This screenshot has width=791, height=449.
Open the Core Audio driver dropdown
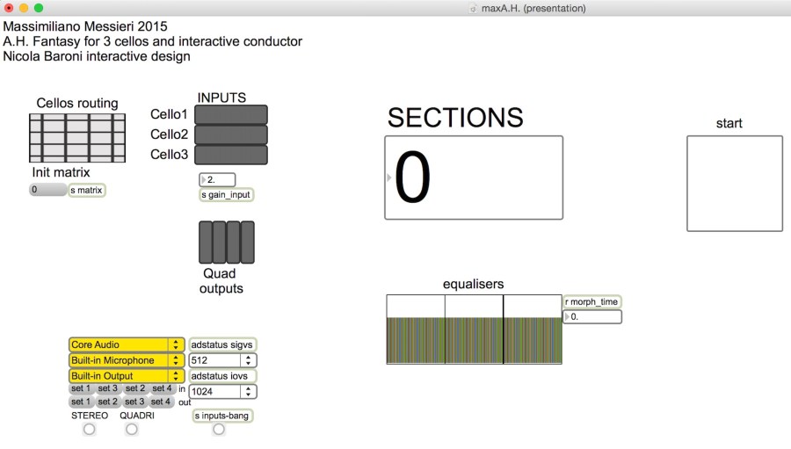(x=127, y=345)
